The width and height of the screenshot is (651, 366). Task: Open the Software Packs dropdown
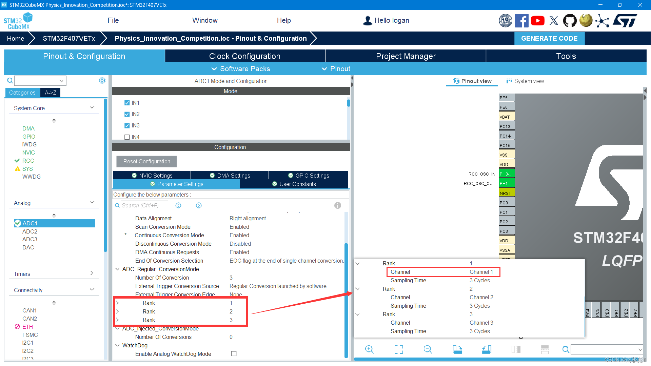tap(241, 69)
